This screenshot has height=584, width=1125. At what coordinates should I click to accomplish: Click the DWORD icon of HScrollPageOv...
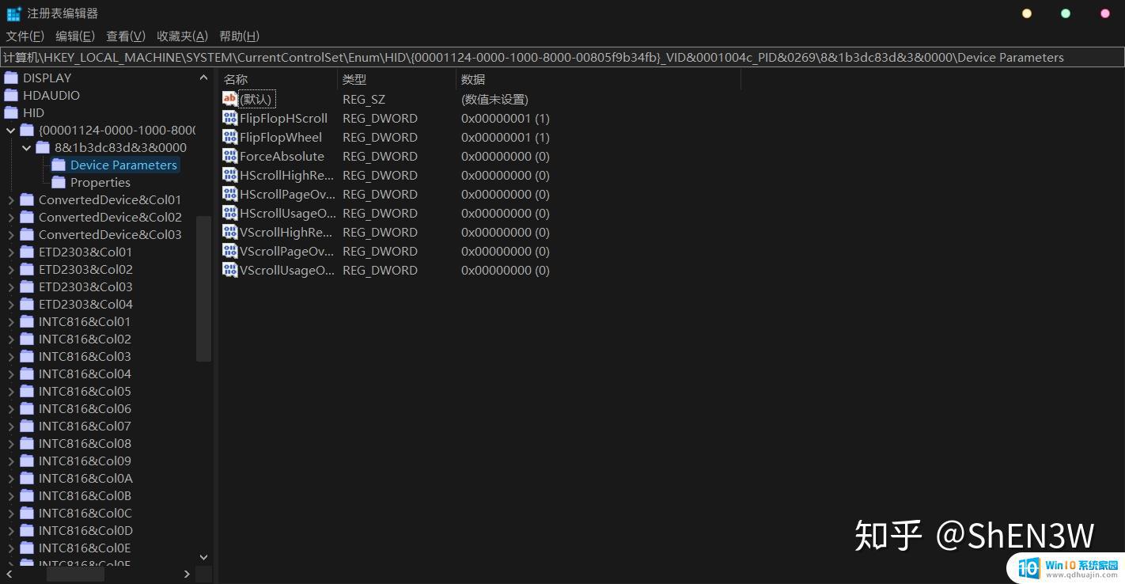230,194
